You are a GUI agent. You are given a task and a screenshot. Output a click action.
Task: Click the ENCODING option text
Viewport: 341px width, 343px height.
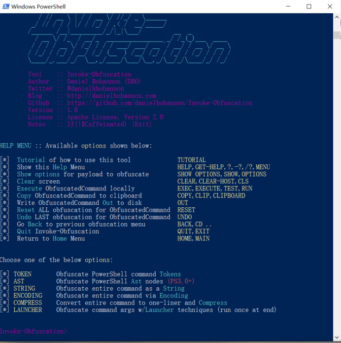coord(28,296)
